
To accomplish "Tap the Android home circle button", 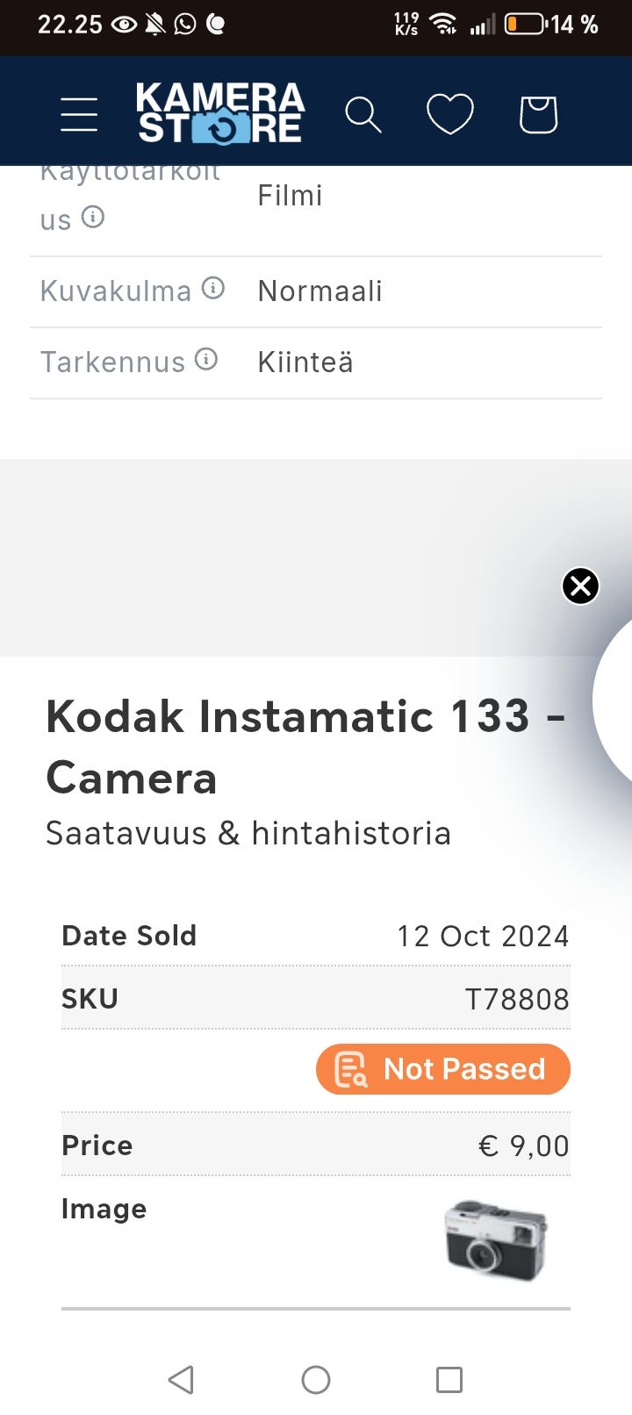I will 316,1380.
